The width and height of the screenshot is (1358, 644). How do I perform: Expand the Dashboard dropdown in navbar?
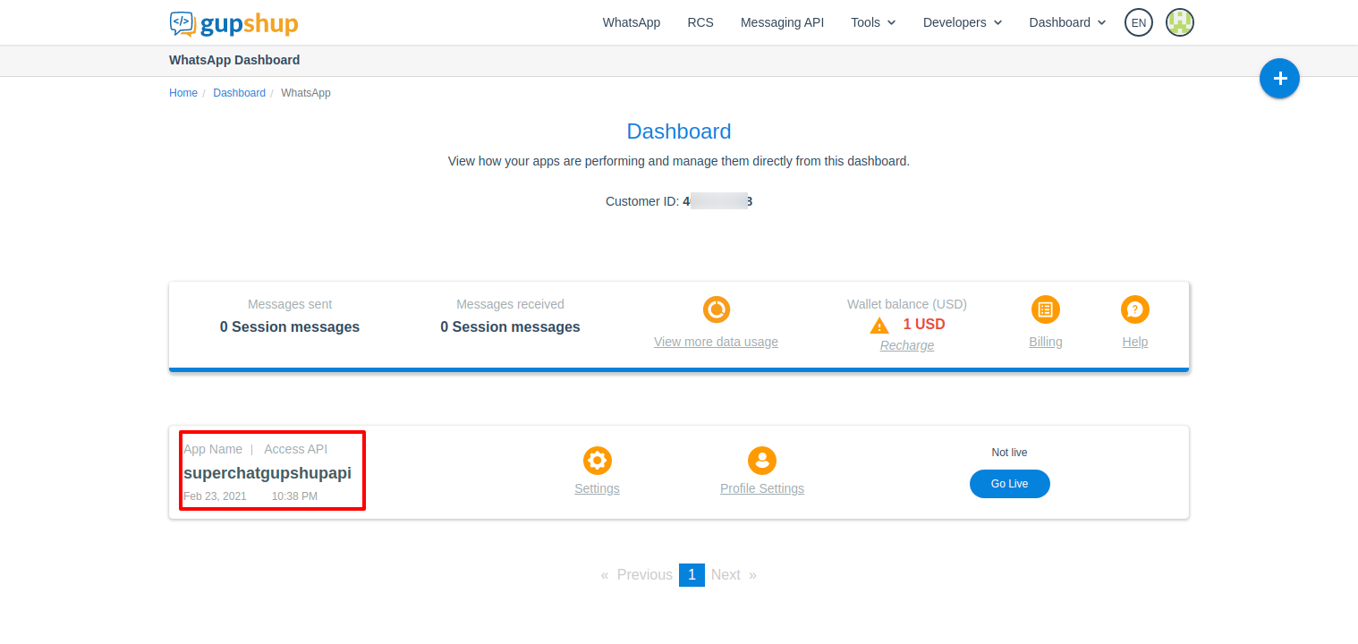pyautogui.click(x=1067, y=22)
